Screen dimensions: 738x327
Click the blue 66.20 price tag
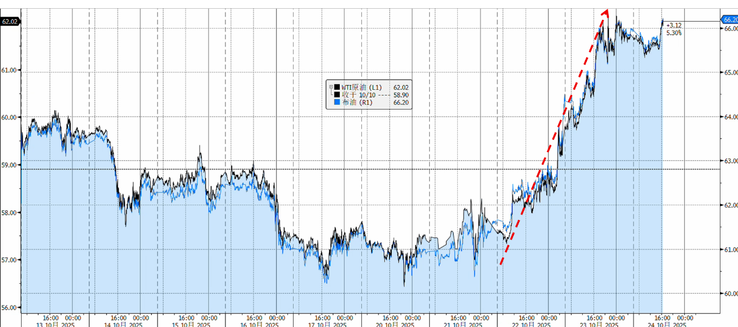click(x=730, y=19)
